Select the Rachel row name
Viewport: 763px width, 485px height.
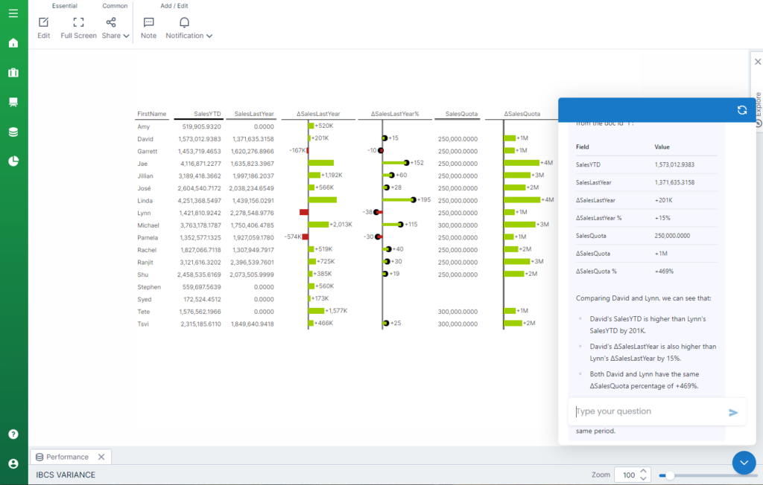(x=147, y=250)
